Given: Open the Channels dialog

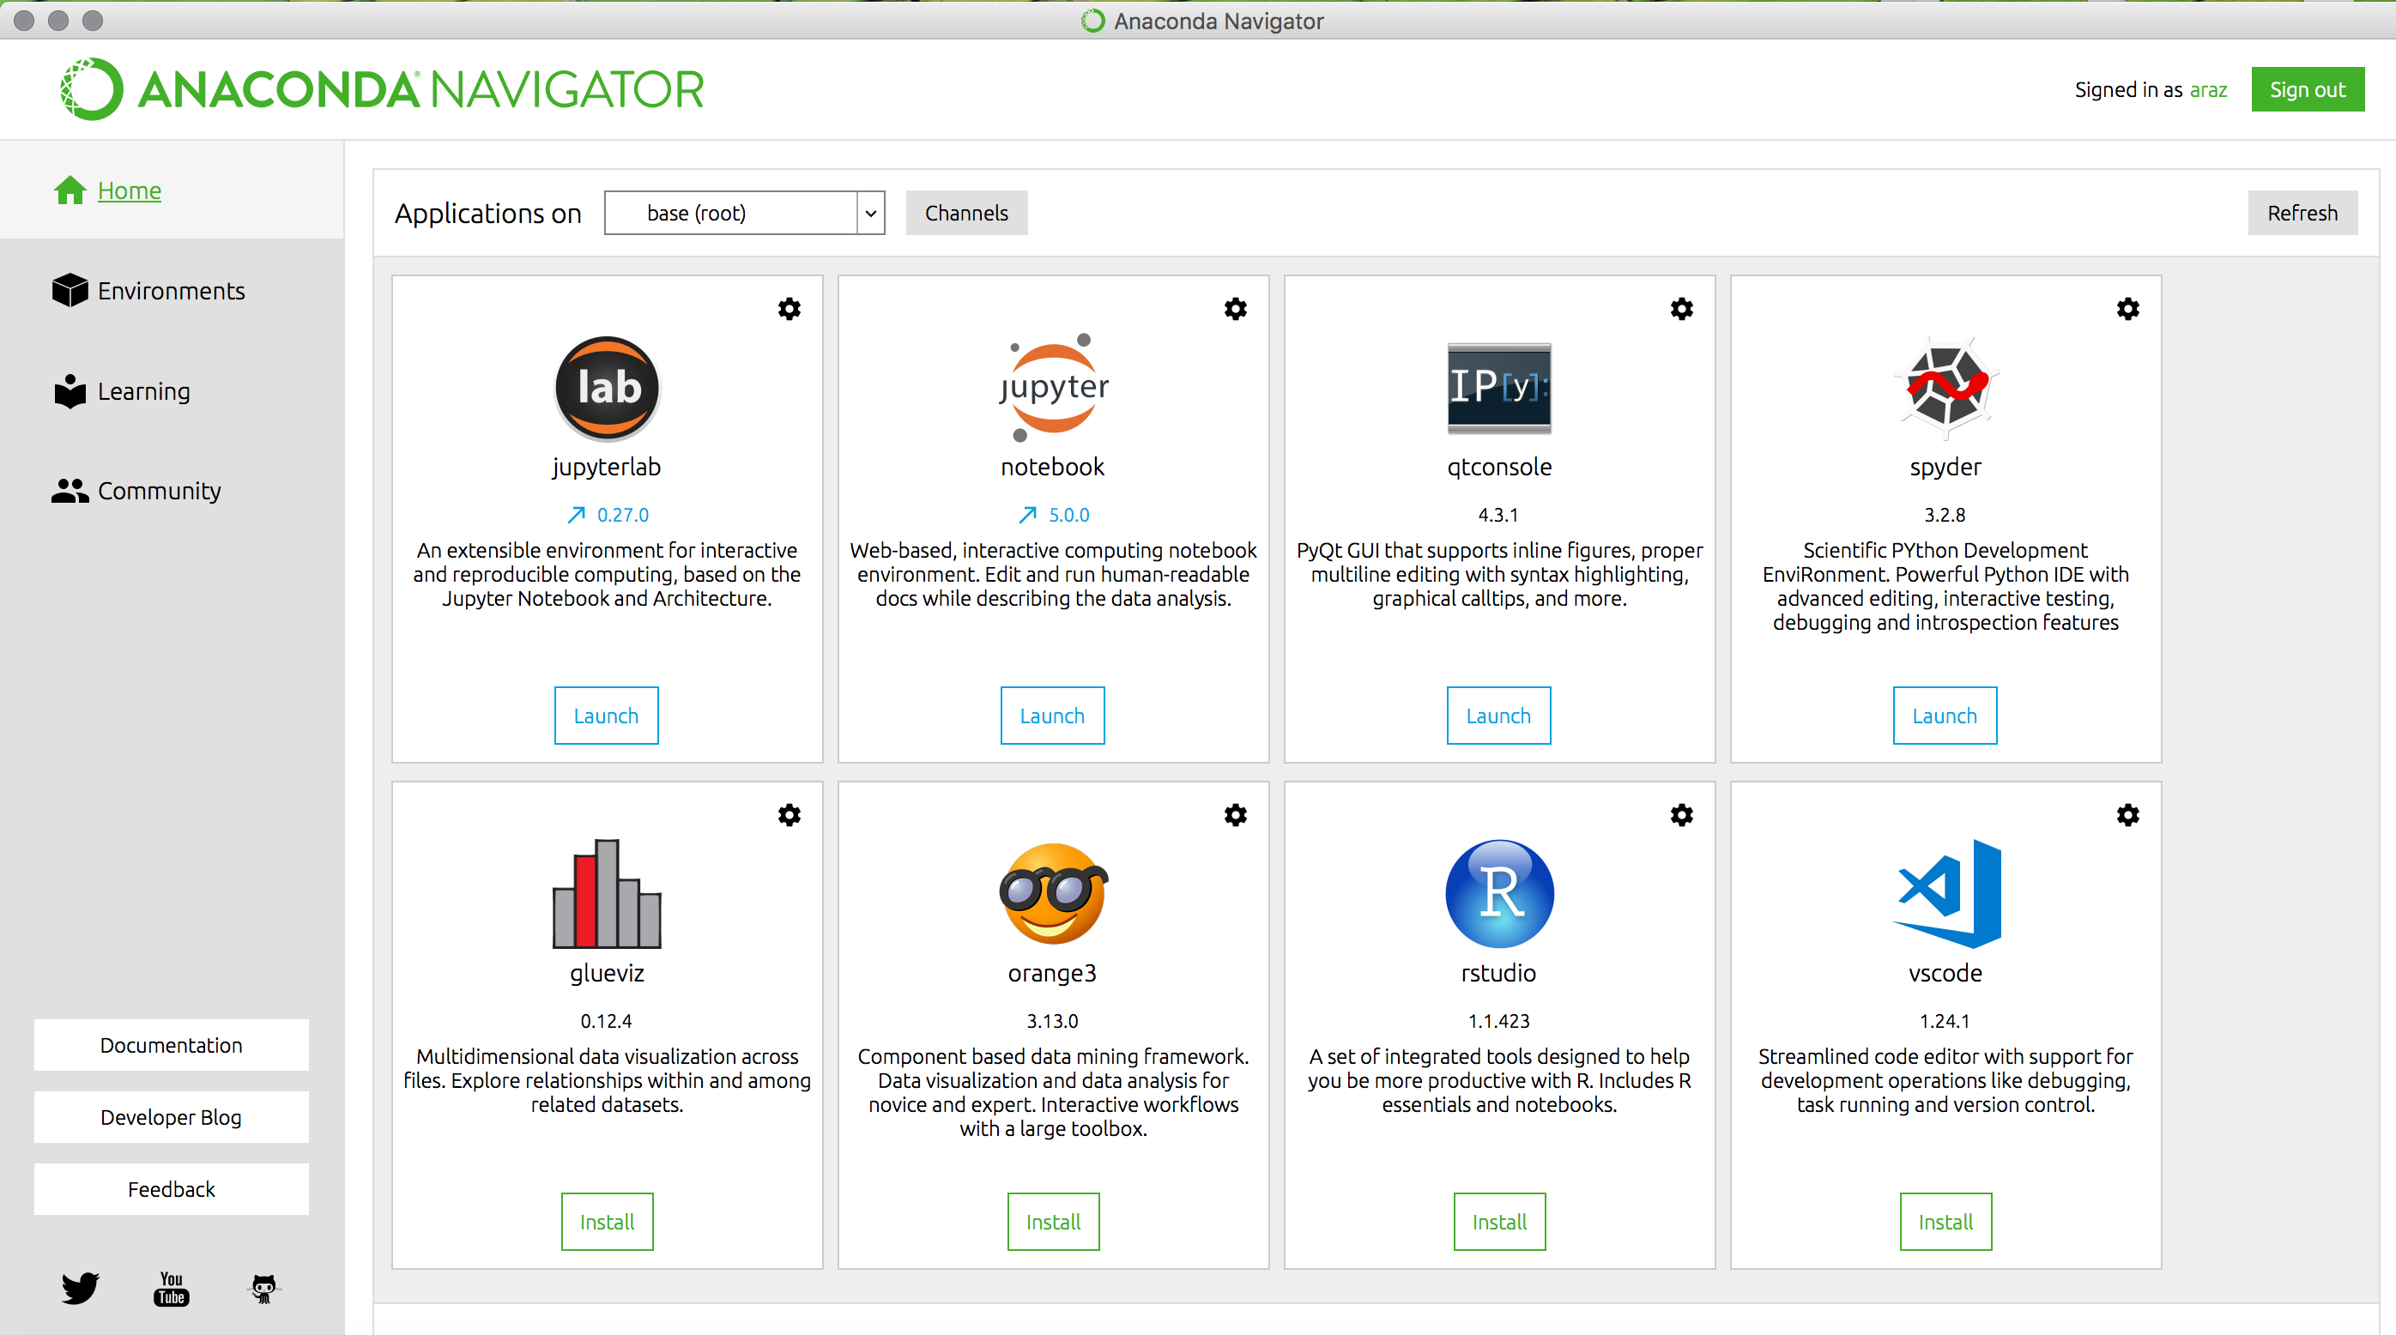Looking at the screenshot, I should point(966,213).
